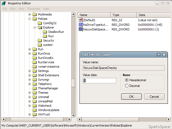Click the folder icon beside system
The height and width of the screenshot is (129, 172).
click(x=40, y=45)
